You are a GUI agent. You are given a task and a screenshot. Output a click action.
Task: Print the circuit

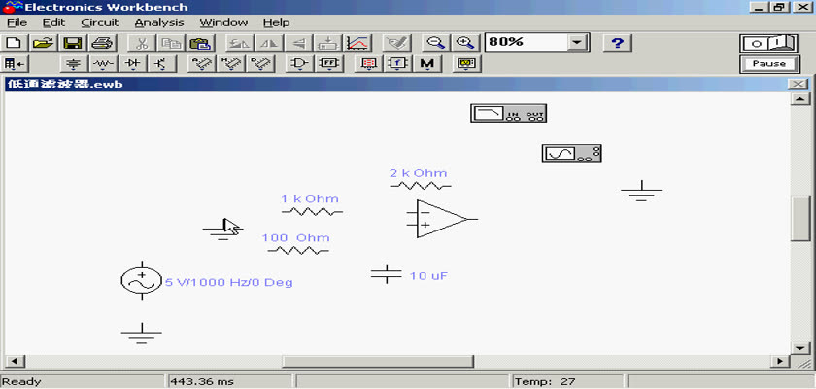pyautogui.click(x=101, y=43)
